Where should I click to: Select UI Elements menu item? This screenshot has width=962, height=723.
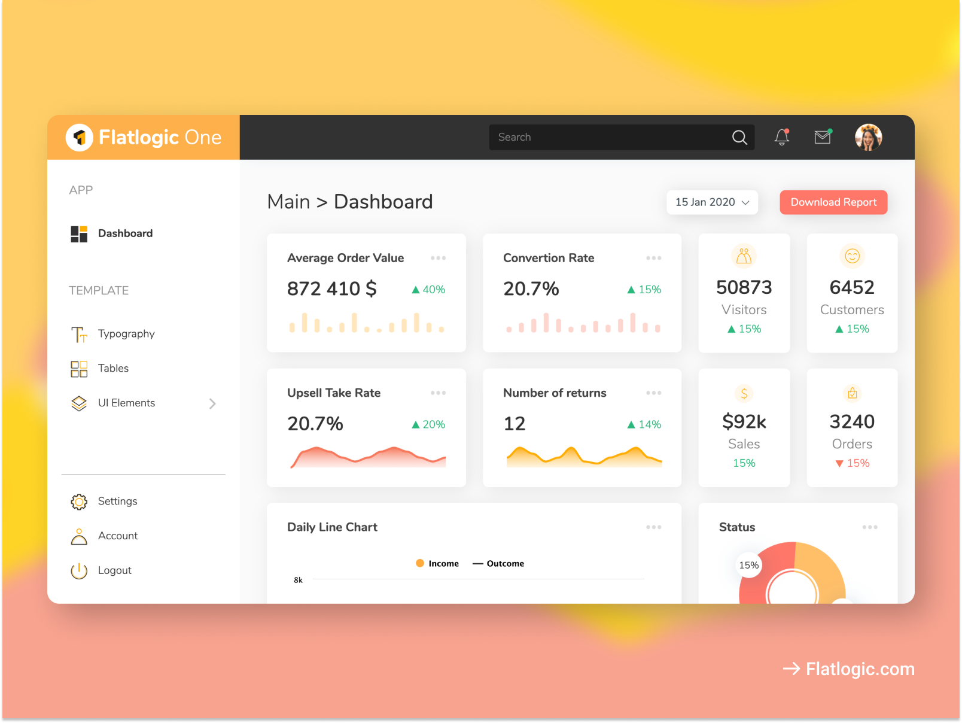click(x=126, y=403)
